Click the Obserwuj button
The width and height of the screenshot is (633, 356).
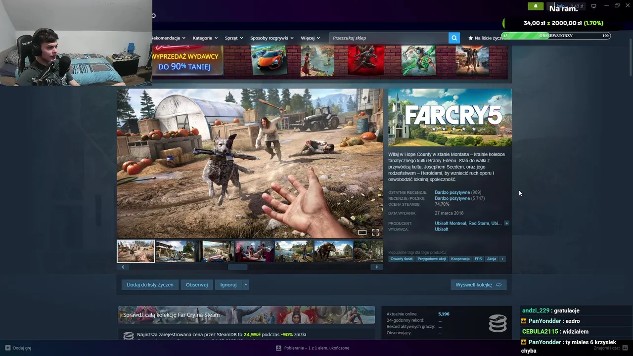[x=197, y=285]
